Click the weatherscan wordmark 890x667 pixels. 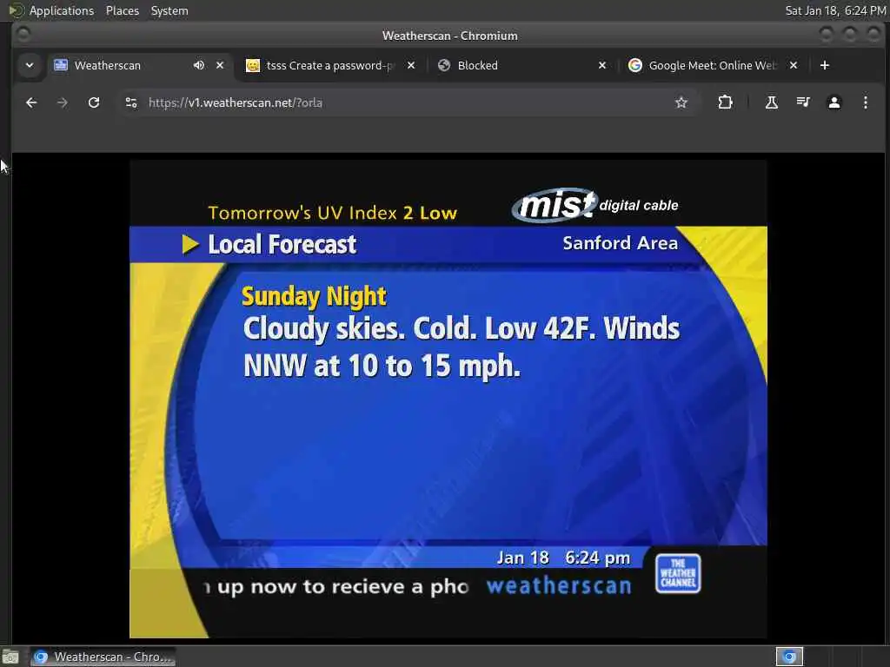559,586
